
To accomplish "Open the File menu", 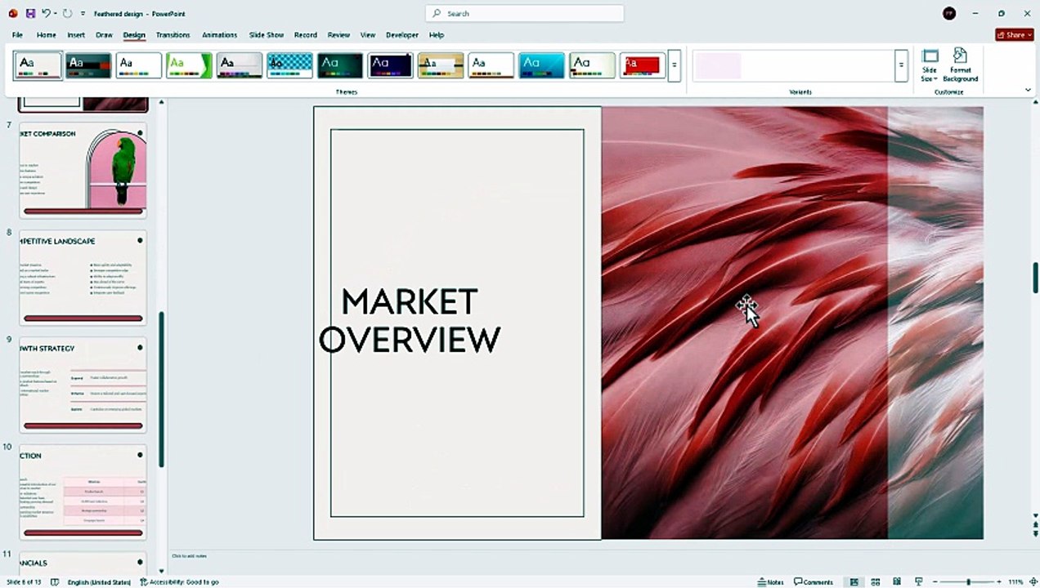I will click(17, 35).
